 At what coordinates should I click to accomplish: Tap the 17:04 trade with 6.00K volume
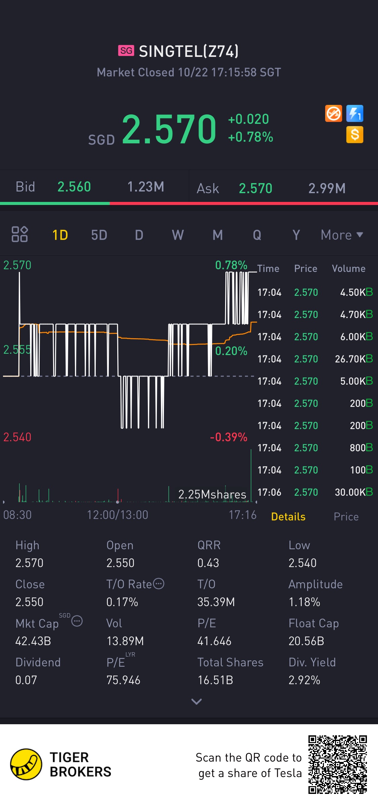[x=315, y=337]
